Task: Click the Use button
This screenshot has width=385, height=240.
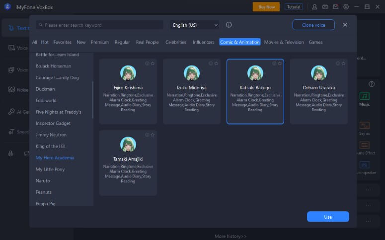Action: click(328, 217)
